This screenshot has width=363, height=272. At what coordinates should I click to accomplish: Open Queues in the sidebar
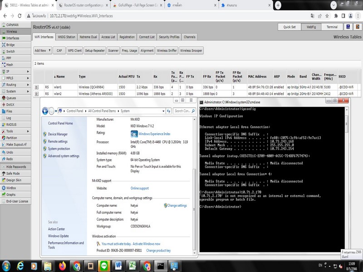15,98
